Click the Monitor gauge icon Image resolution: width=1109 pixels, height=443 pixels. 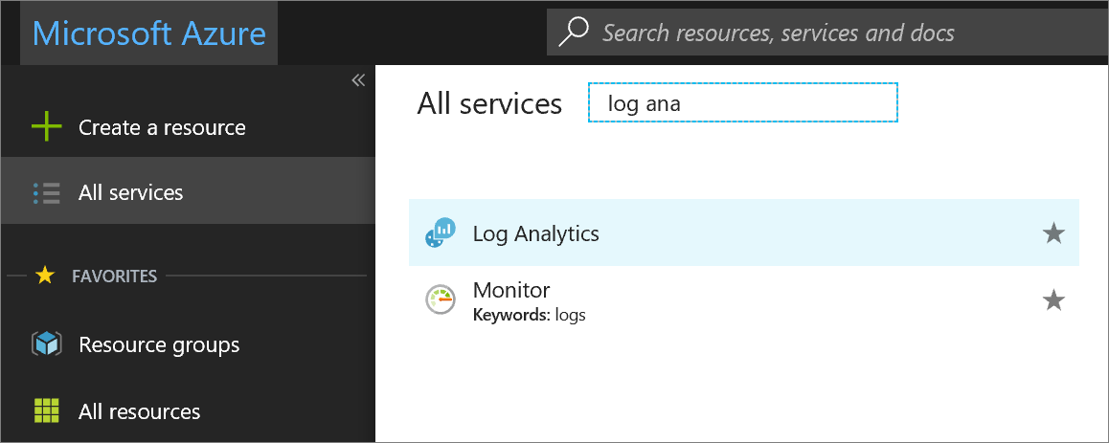(x=441, y=300)
